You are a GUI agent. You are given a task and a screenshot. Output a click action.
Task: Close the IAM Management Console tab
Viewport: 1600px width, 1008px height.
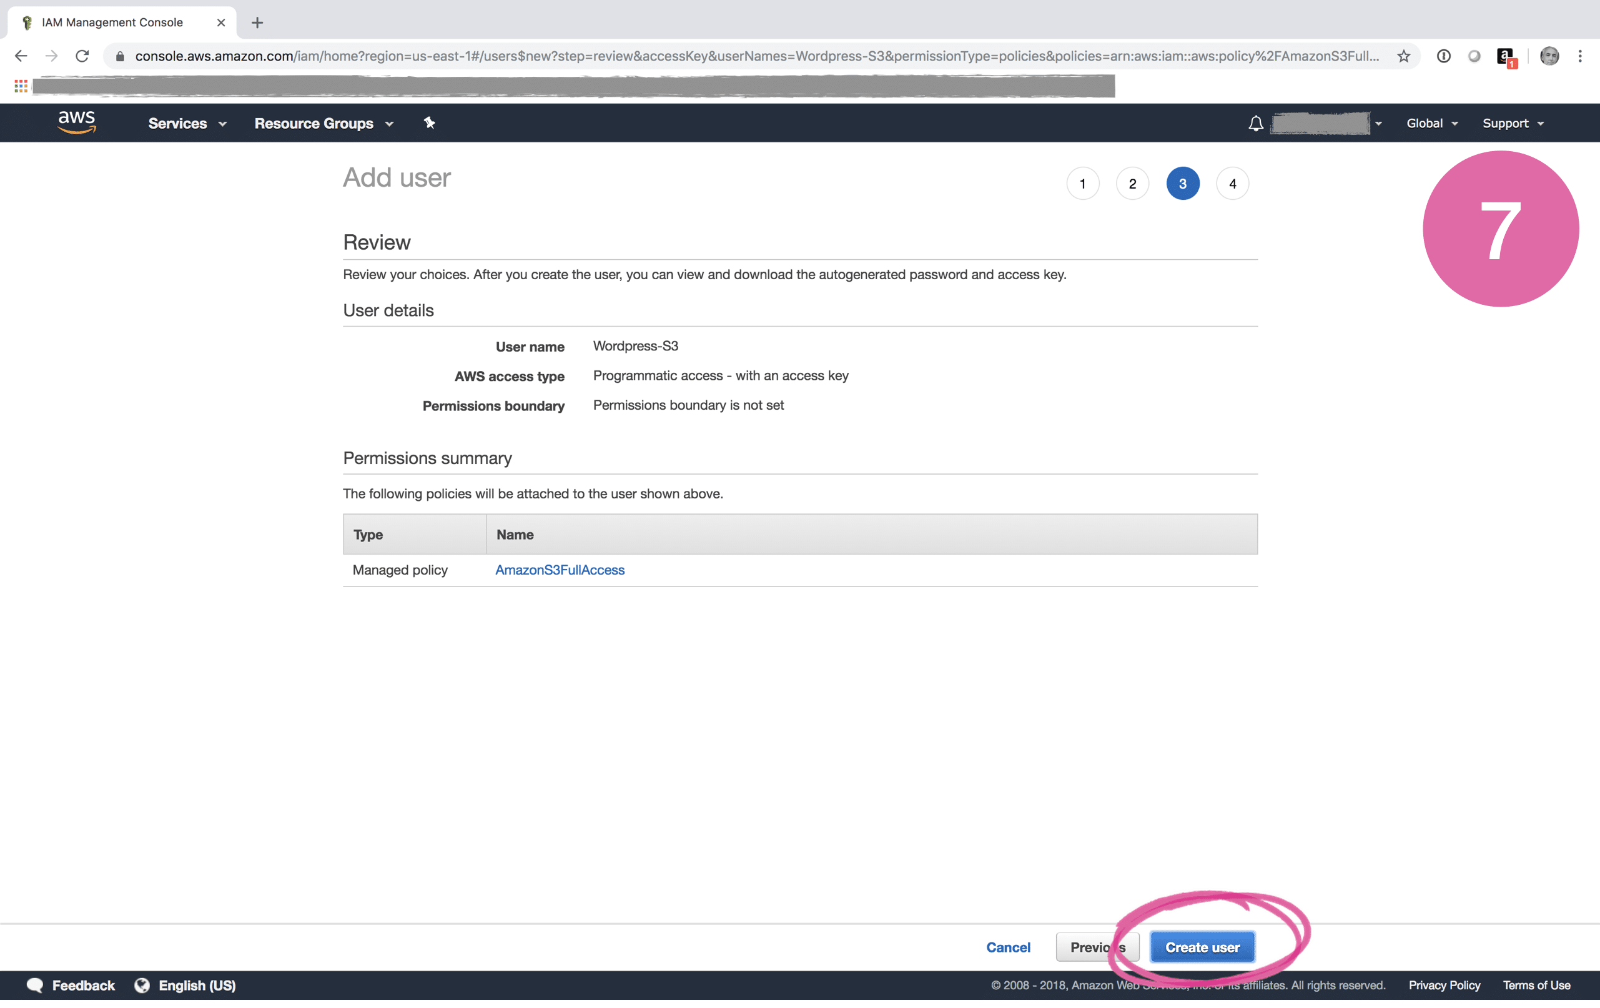tap(221, 22)
